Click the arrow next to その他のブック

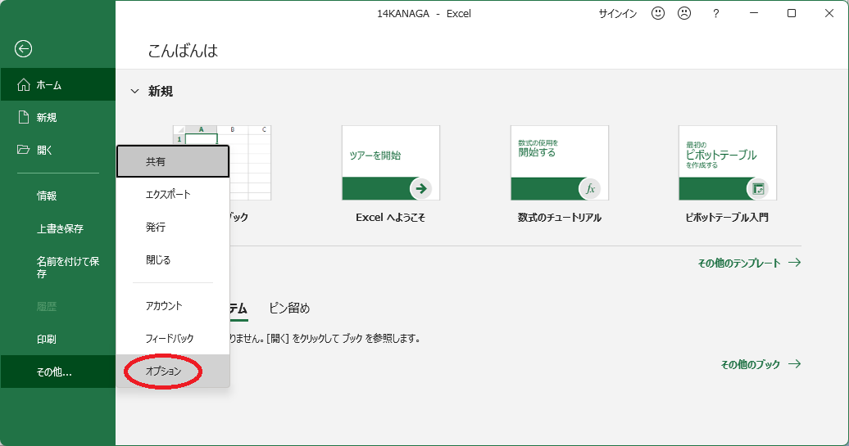point(794,364)
